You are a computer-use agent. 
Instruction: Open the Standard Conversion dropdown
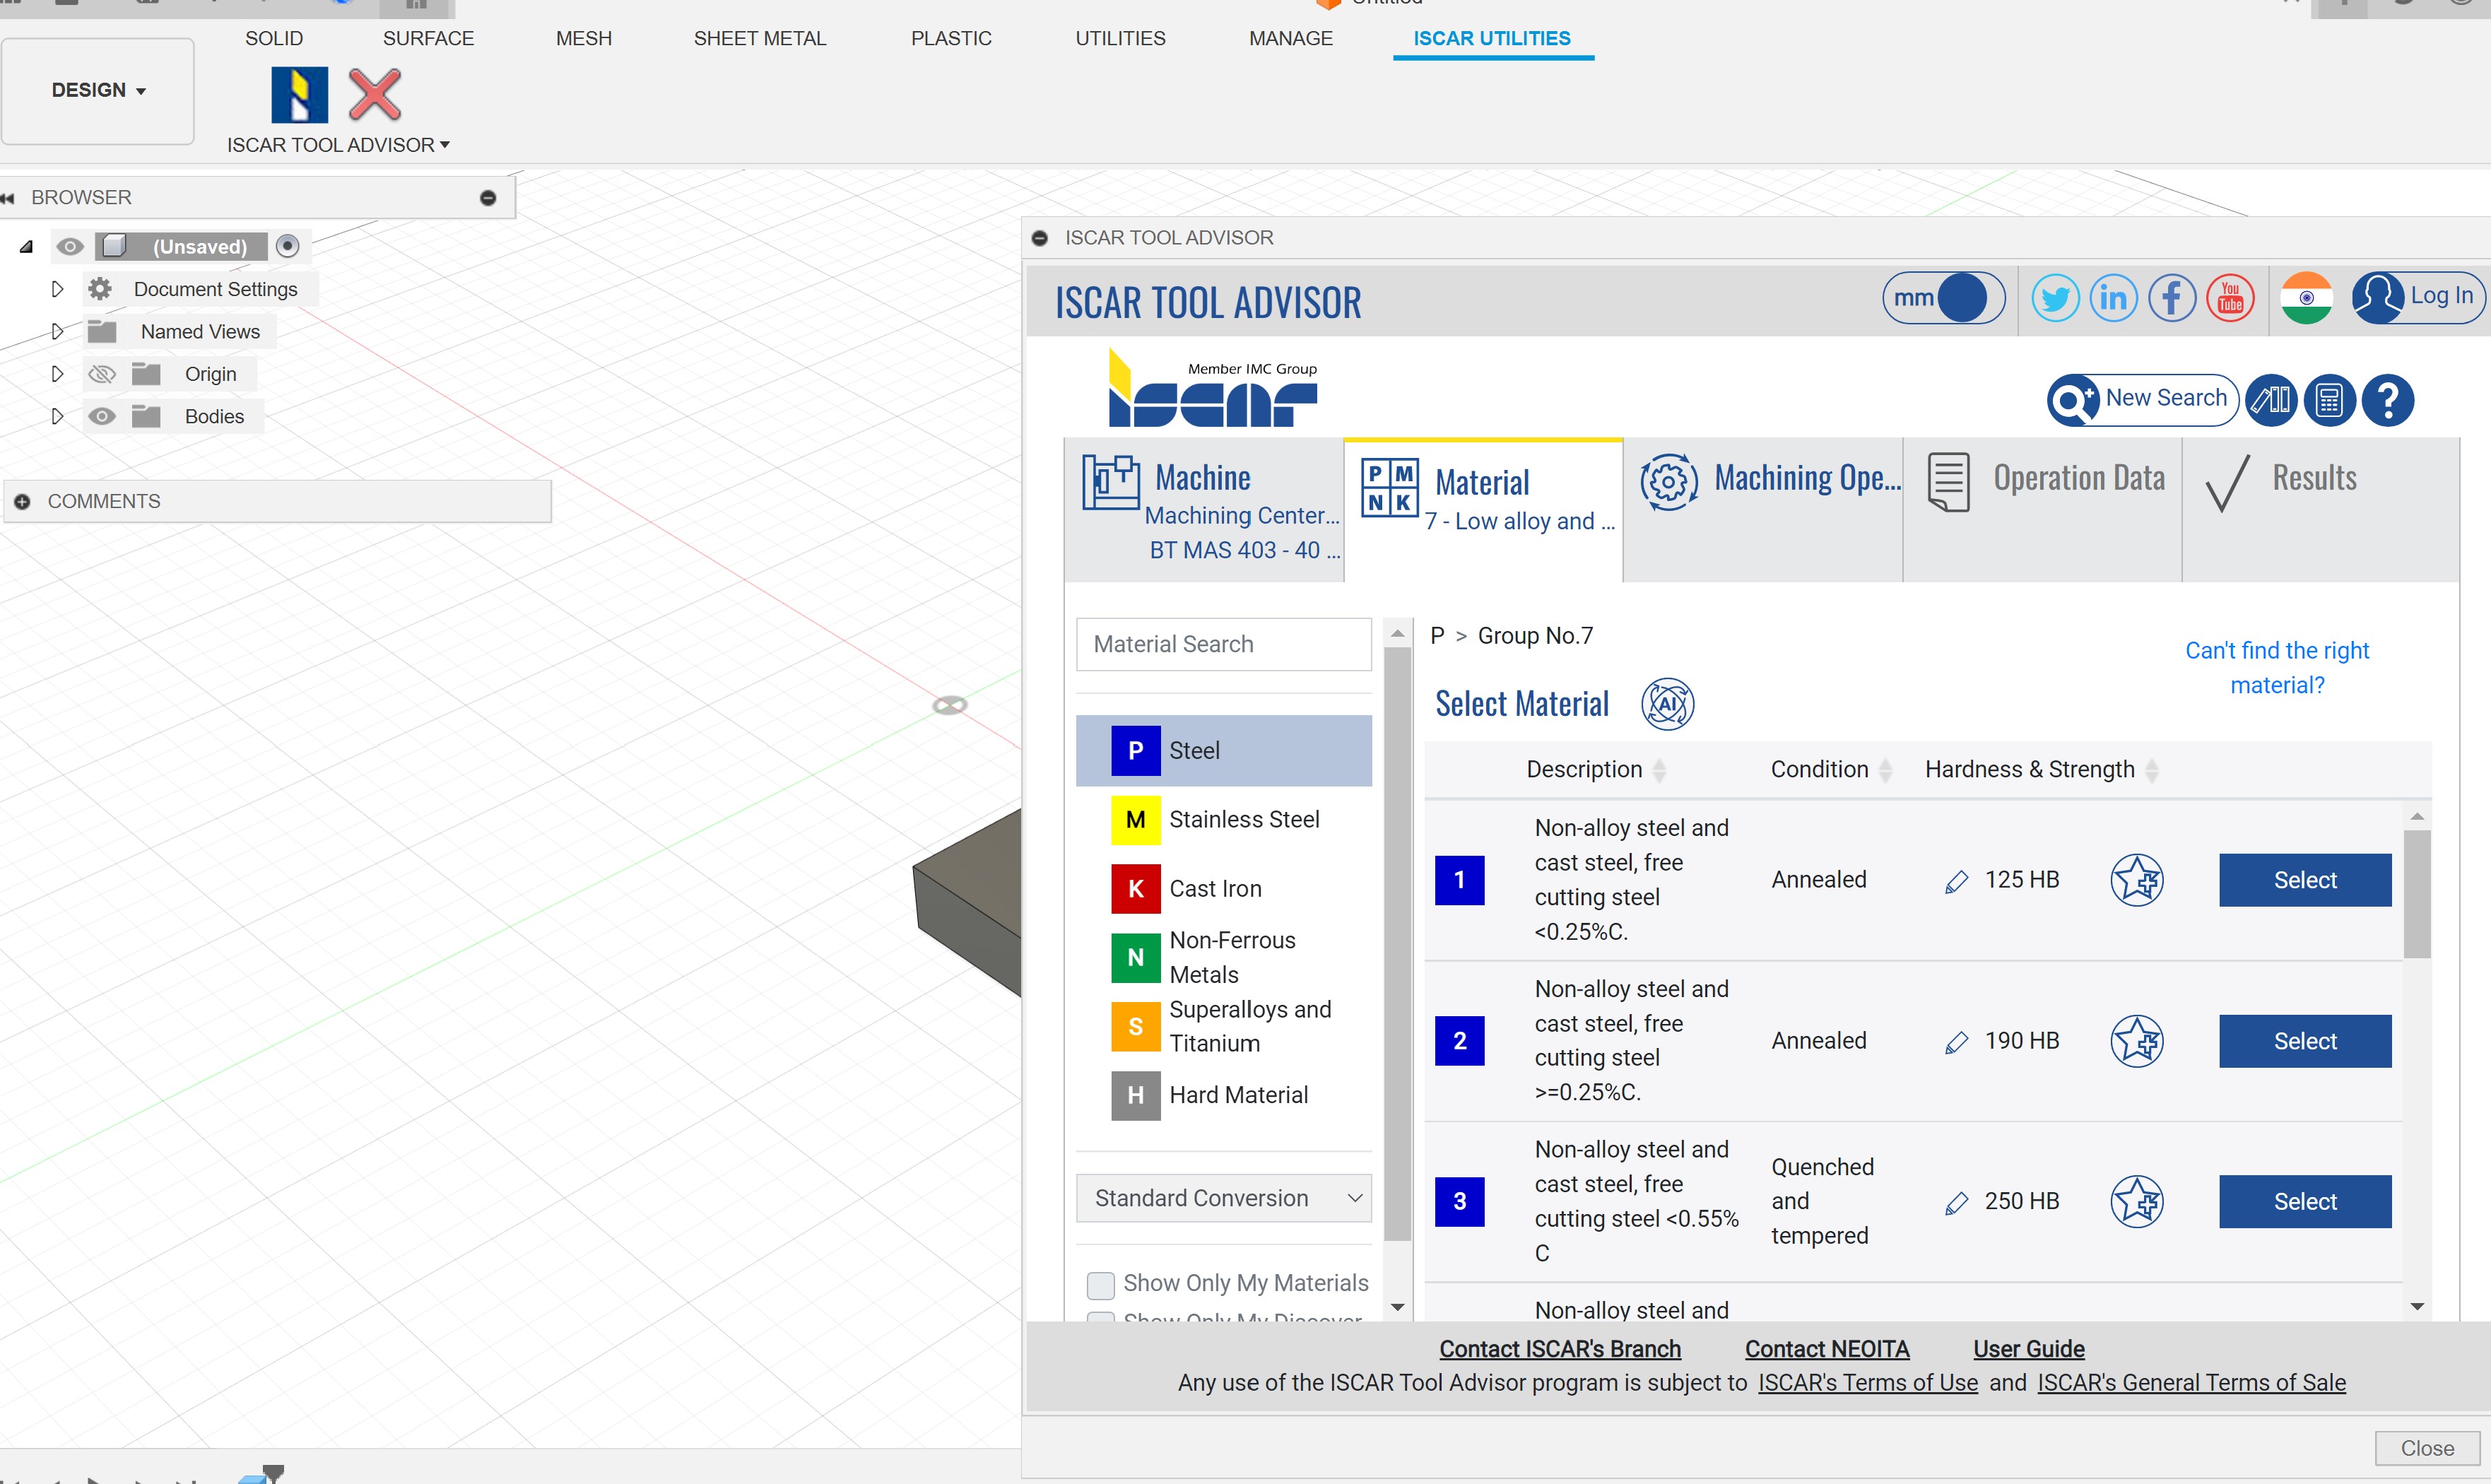tap(1223, 1198)
